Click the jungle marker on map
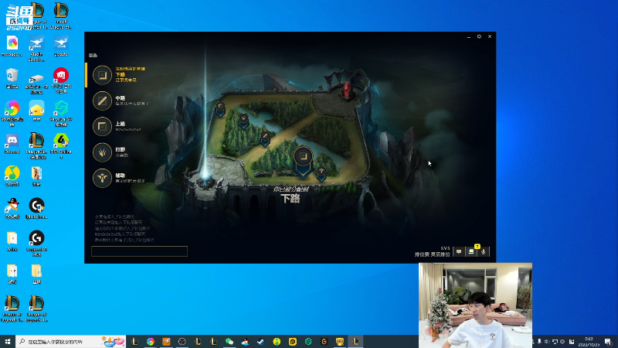618x348 pixels. [243, 121]
